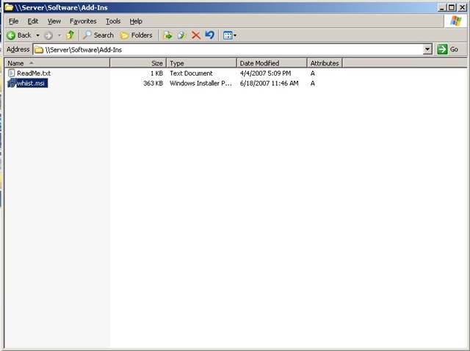
Task: Open the Forward history dropdown arrow
Action: (x=59, y=35)
